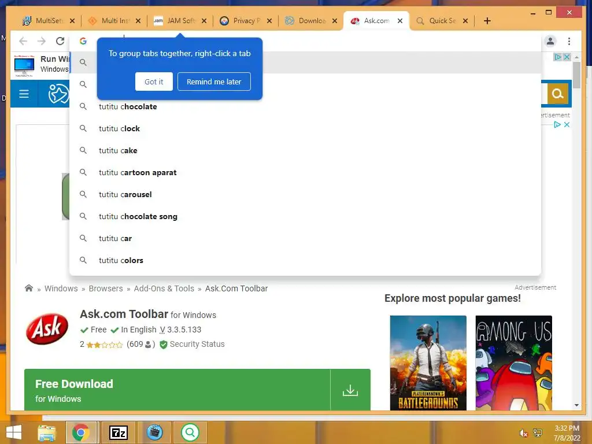Open File Explorer from taskbar
Image resolution: width=592 pixels, height=444 pixels.
pyautogui.click(x=47, y=432)
